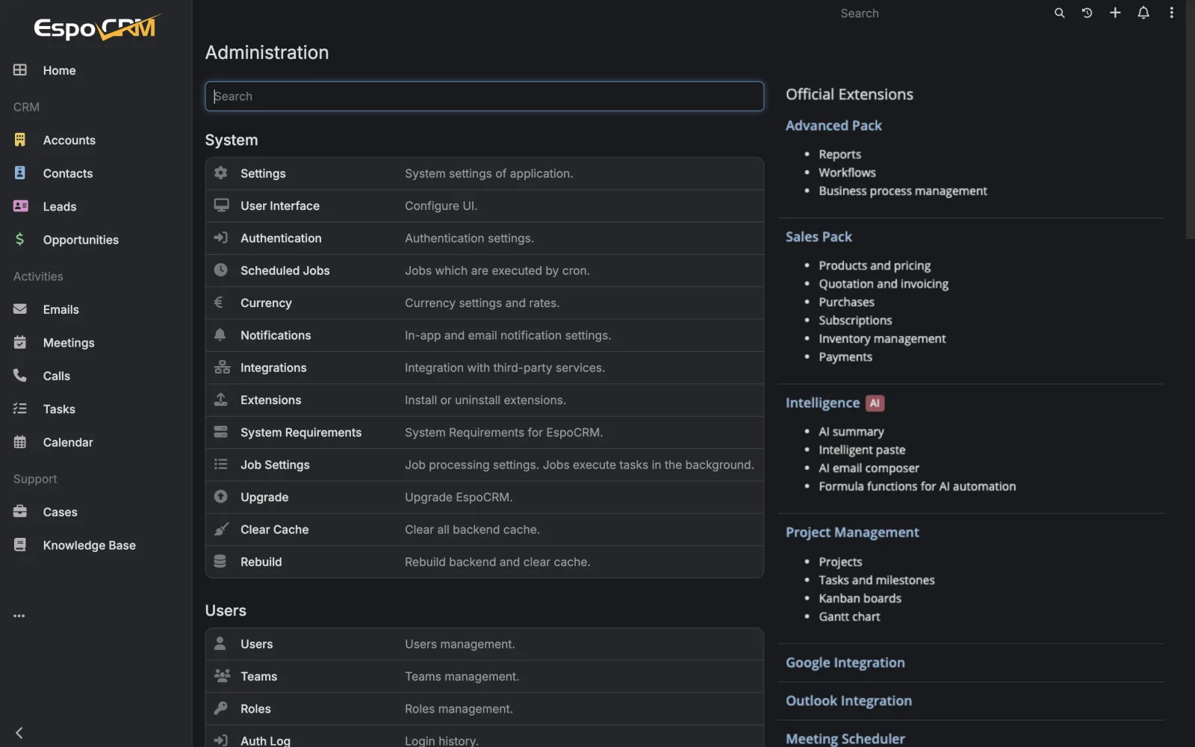1195x747 pixels.
Task: Expand the sidebar more items ellipsis
Action: tap(19, 616)
